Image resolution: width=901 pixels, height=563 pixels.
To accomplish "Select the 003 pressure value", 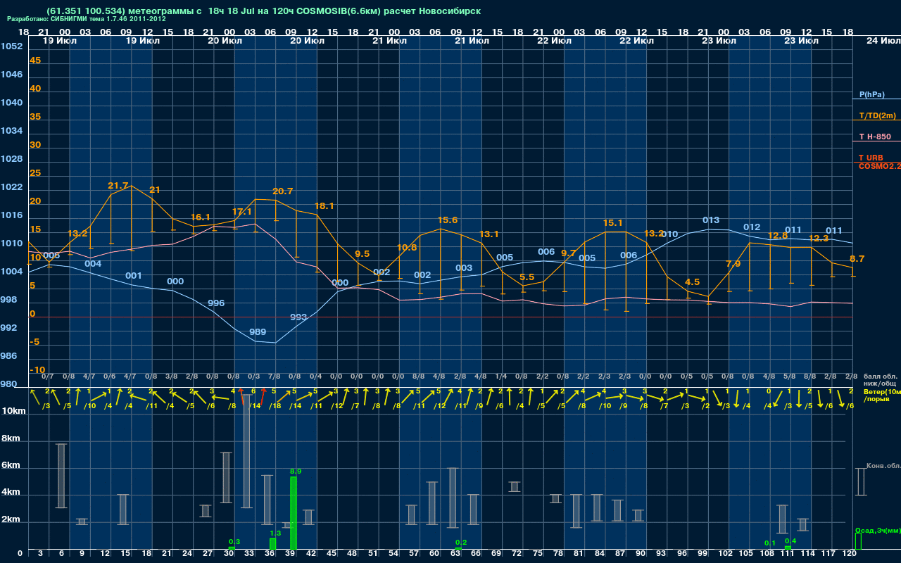I will pyautogui.click(x=464, y=268).
